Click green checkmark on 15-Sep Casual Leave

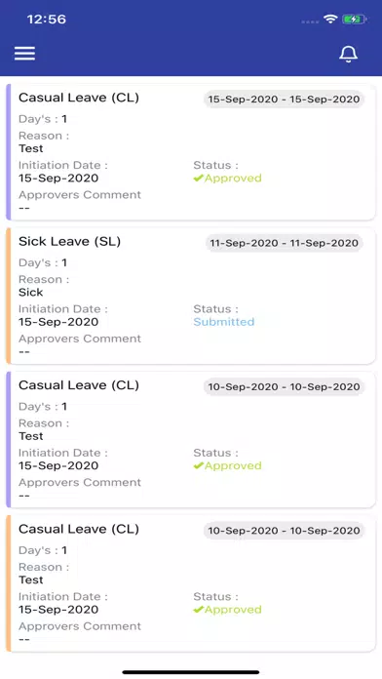tap(199, 178)
